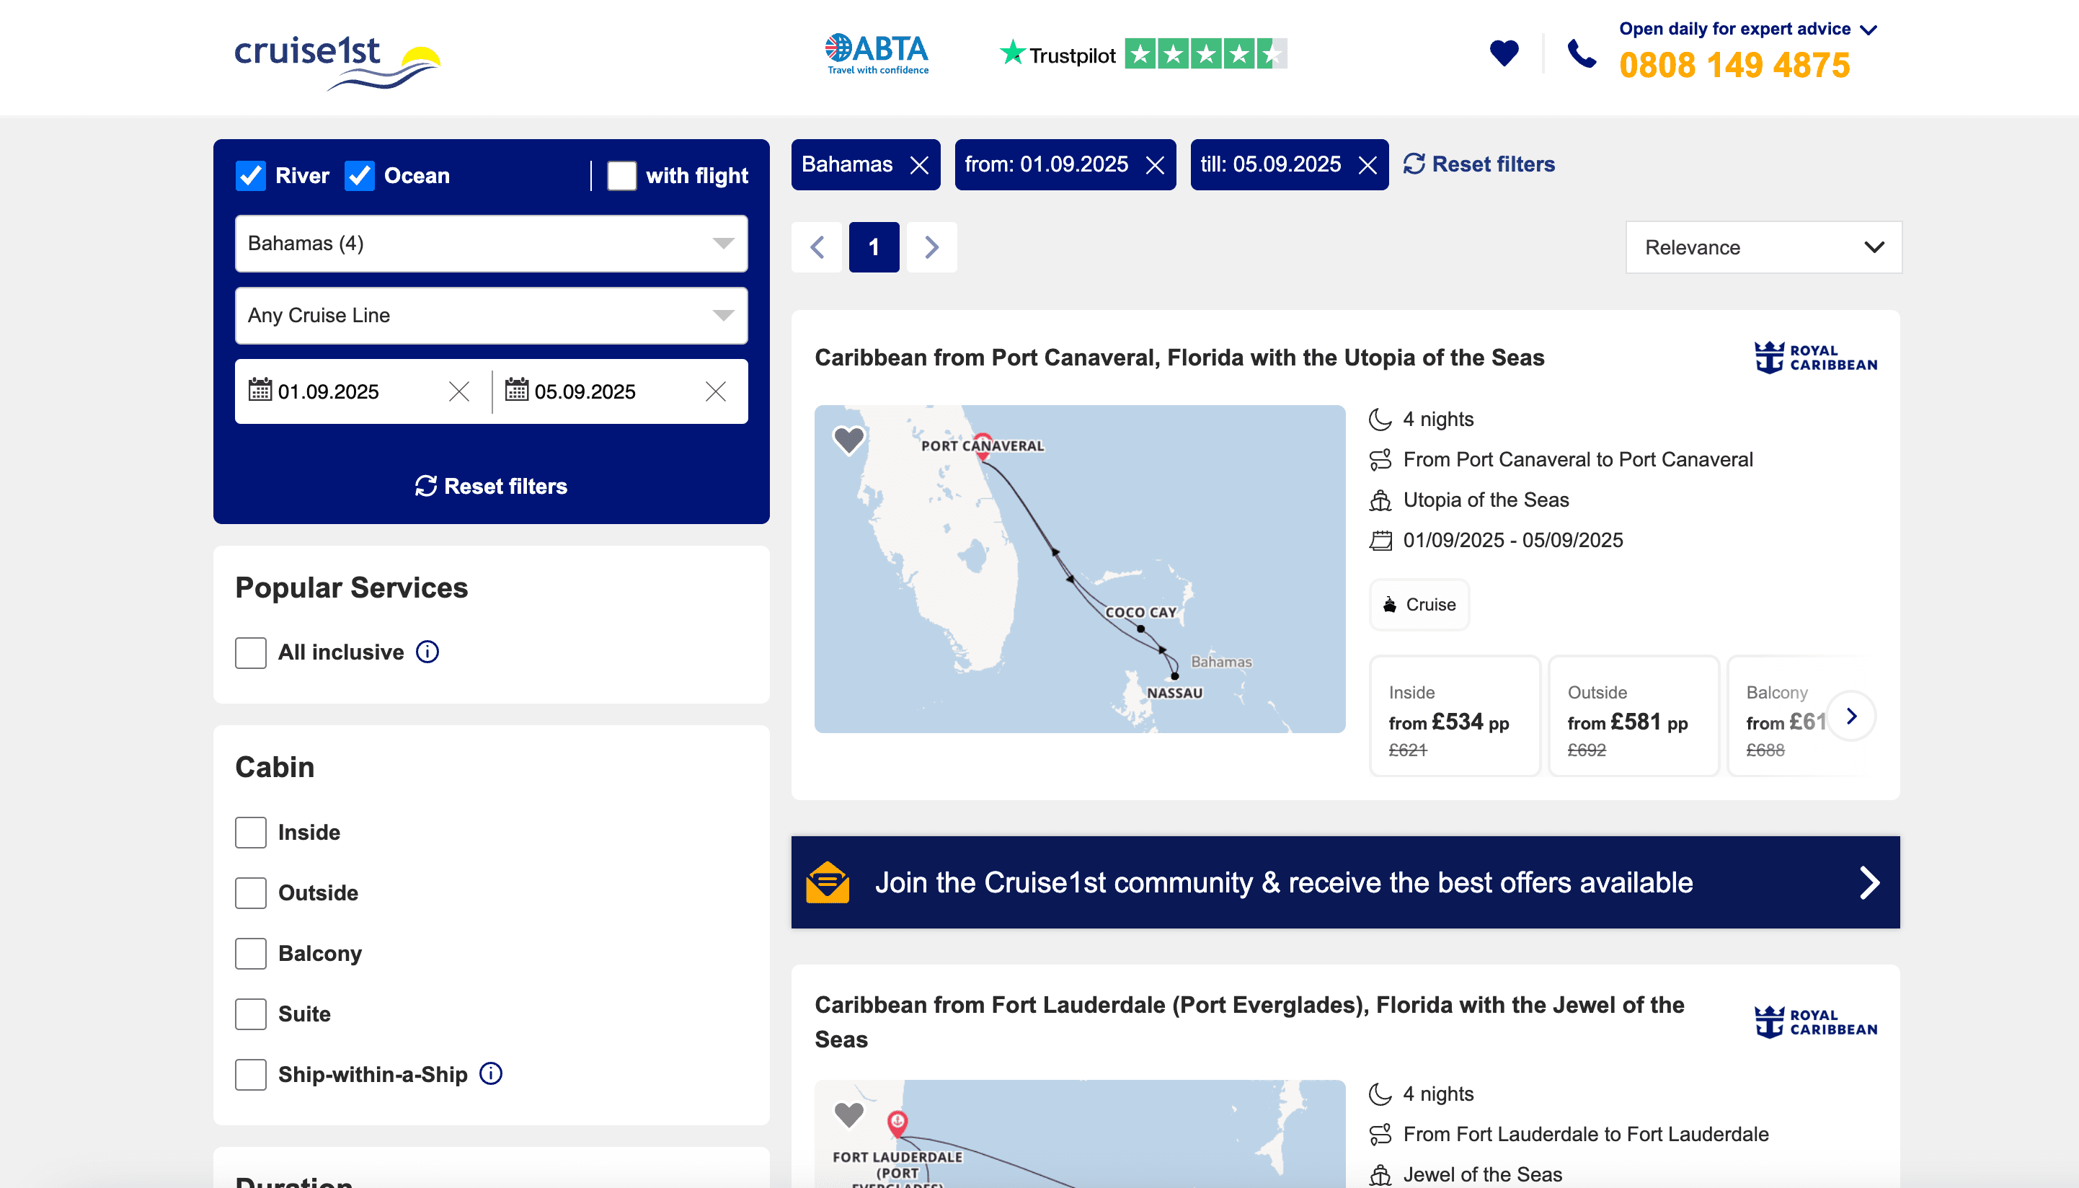Show Ship-within-a-Ship info icon
The image size is (2079, 1188).
pos(490,1074)
